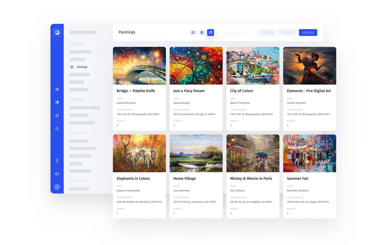Click quantity value 3 on Summer Fair card

click(288, 213)
